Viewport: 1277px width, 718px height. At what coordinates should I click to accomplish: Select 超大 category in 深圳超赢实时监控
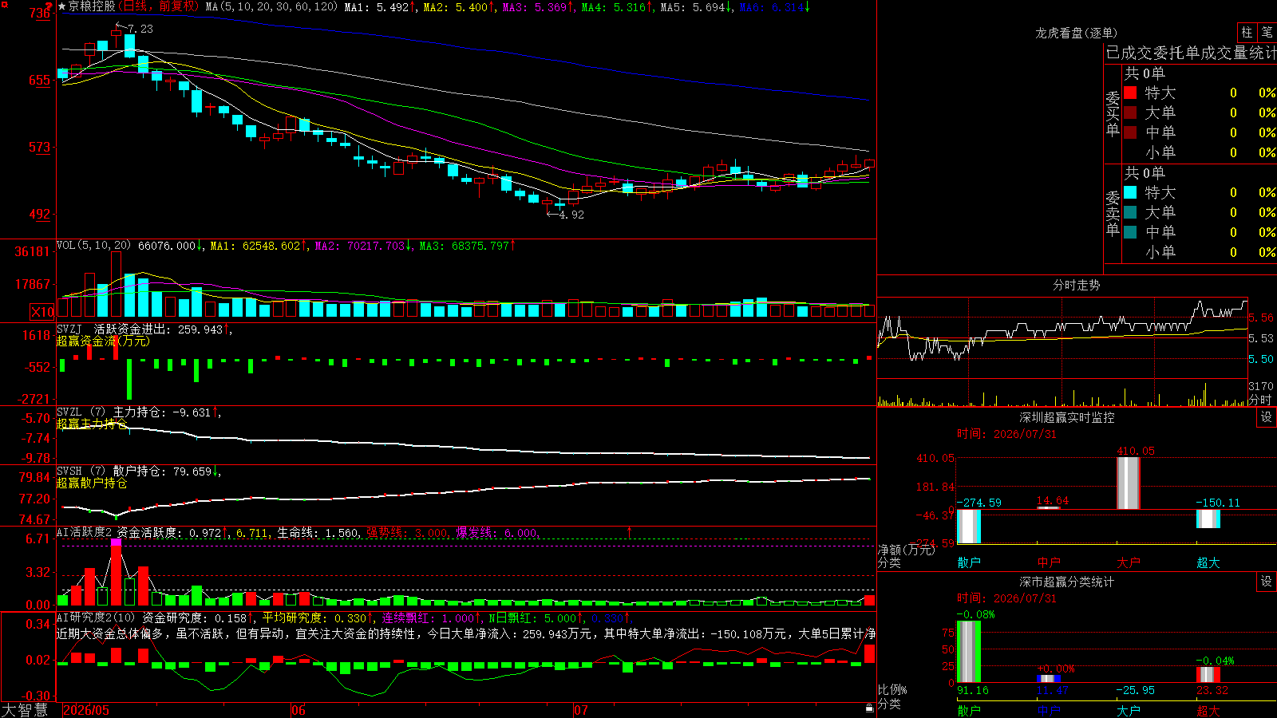pos(1208,562)
